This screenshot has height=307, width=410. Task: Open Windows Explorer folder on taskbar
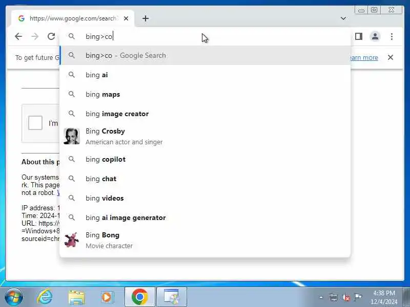pos(76,297)
